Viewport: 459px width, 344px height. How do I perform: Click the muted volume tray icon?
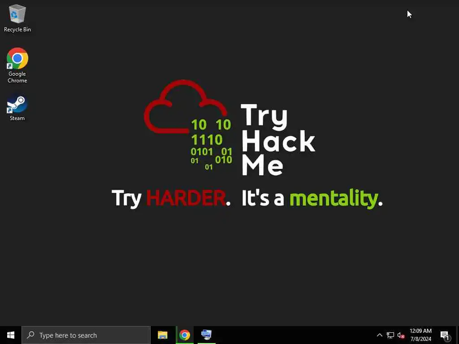tap(401, 335)
